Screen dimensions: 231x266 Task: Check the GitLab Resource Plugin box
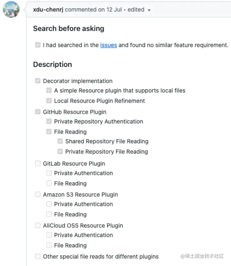point(38,164)
